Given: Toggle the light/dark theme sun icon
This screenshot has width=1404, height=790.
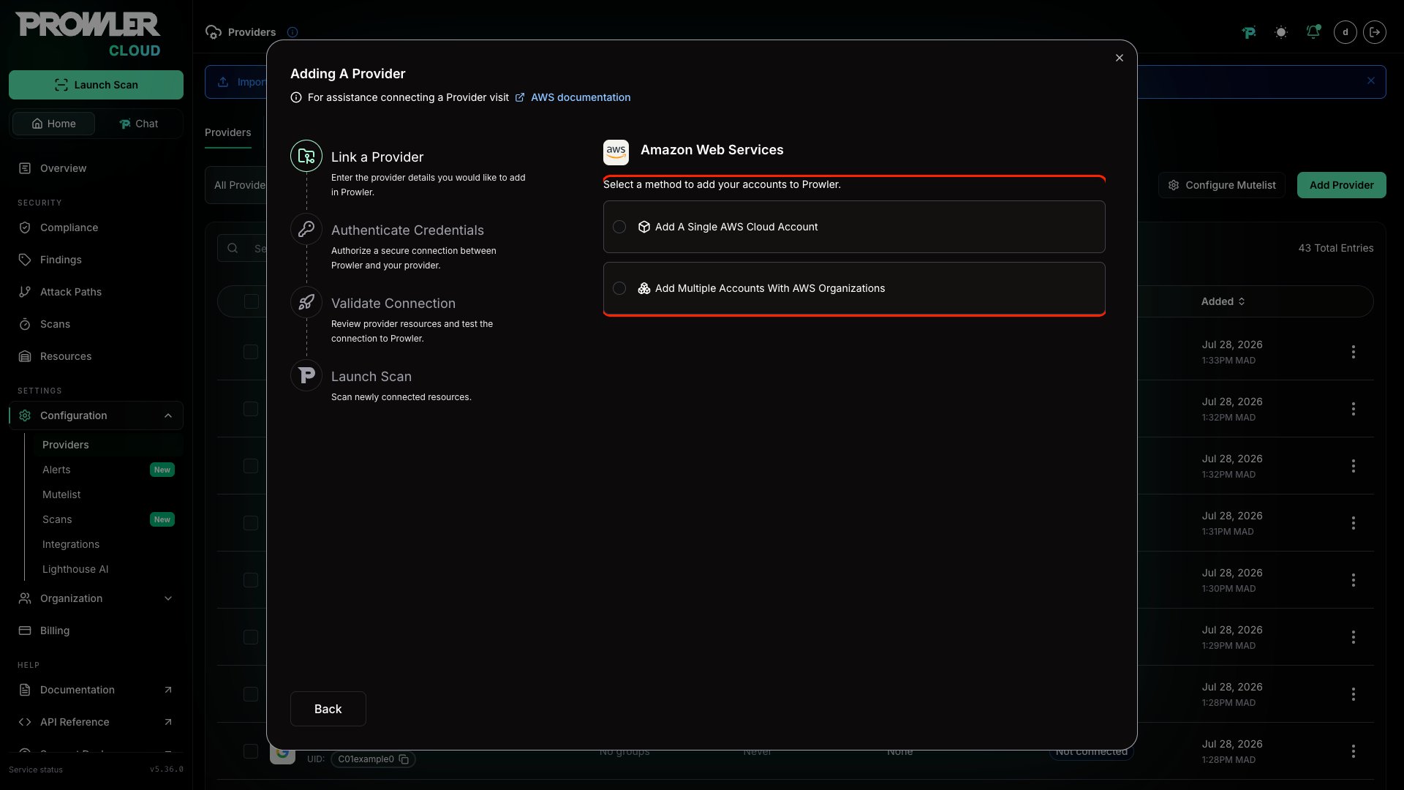Looking at the screenshot, I should click(x=1281, y=32).
